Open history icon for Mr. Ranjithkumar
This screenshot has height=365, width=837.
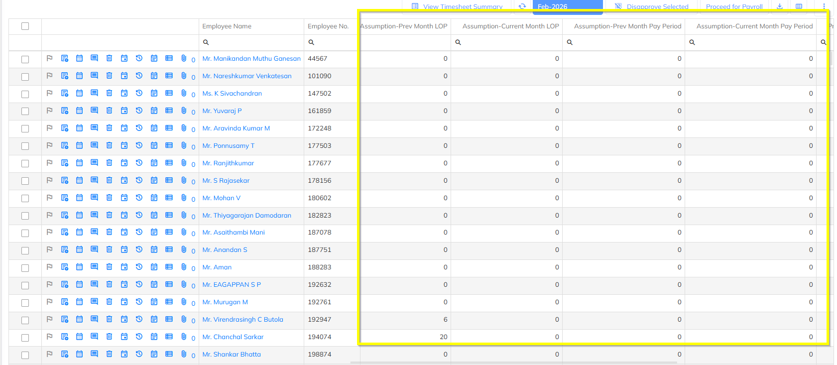click(x=139, y=163)
